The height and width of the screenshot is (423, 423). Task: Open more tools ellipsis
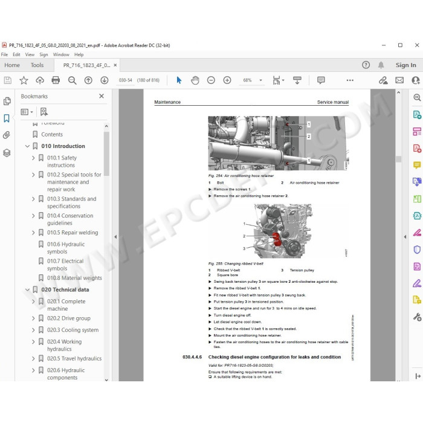point(350,80)
